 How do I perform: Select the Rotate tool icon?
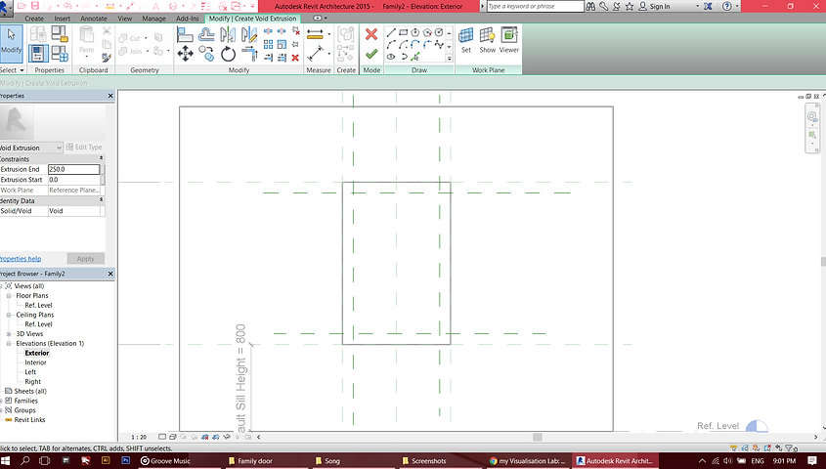point(228,53)
